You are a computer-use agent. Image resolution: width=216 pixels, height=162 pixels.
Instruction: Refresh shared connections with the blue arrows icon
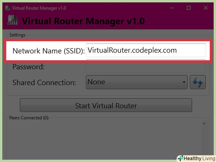tap(198, 82)
